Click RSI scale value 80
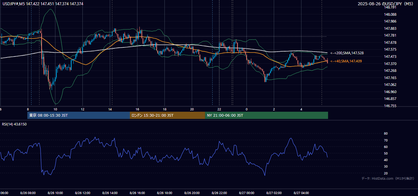The height and width of the screenshot is (196, 418). (386, 134)
